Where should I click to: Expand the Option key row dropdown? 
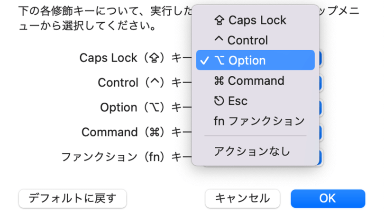[320, 107]
